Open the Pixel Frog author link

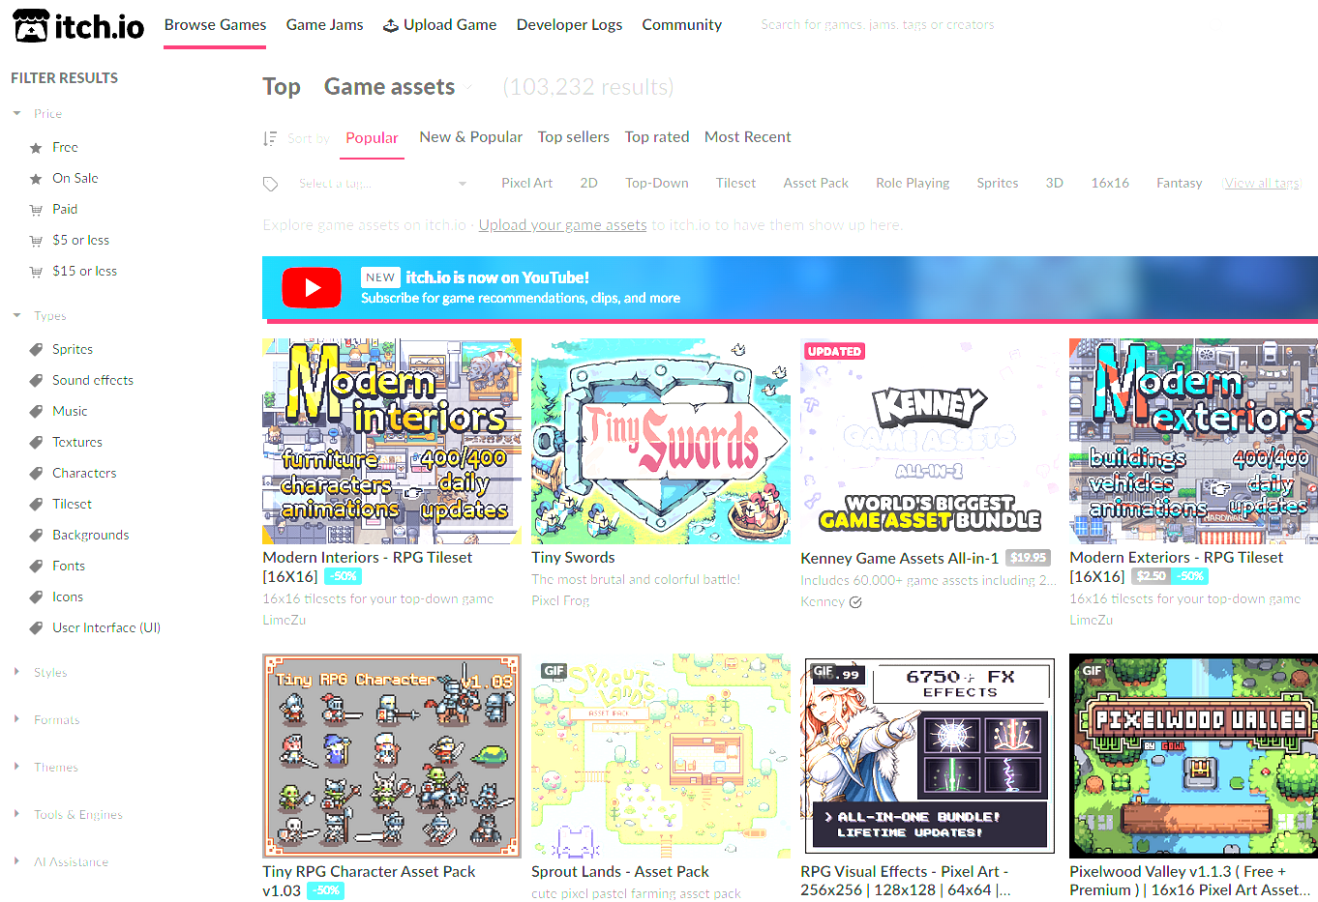tap(560, 600)
